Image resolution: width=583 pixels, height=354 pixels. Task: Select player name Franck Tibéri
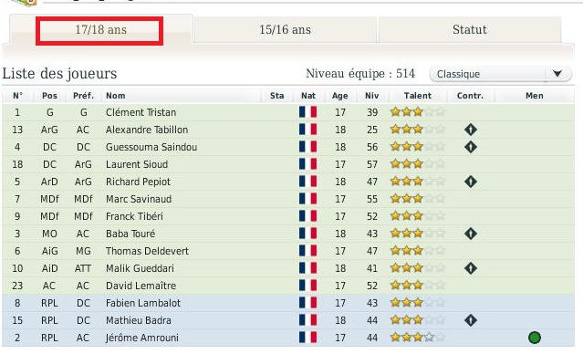[x=134, y=216]
